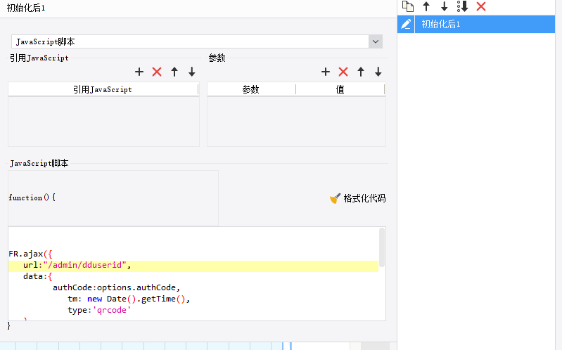Click the 格式化代码 button

coord(358,198)
